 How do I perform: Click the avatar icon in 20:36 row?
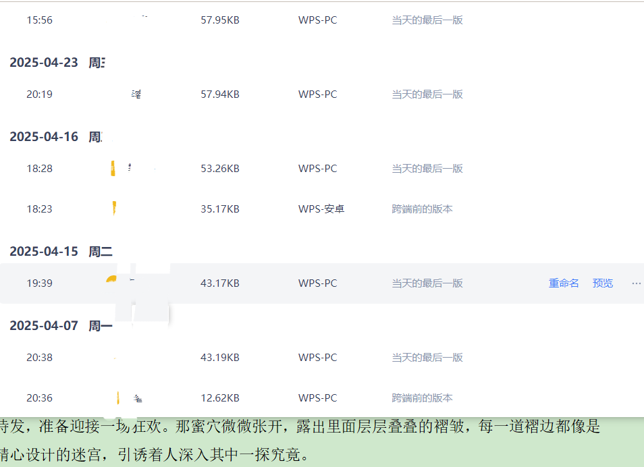point(118,398)
